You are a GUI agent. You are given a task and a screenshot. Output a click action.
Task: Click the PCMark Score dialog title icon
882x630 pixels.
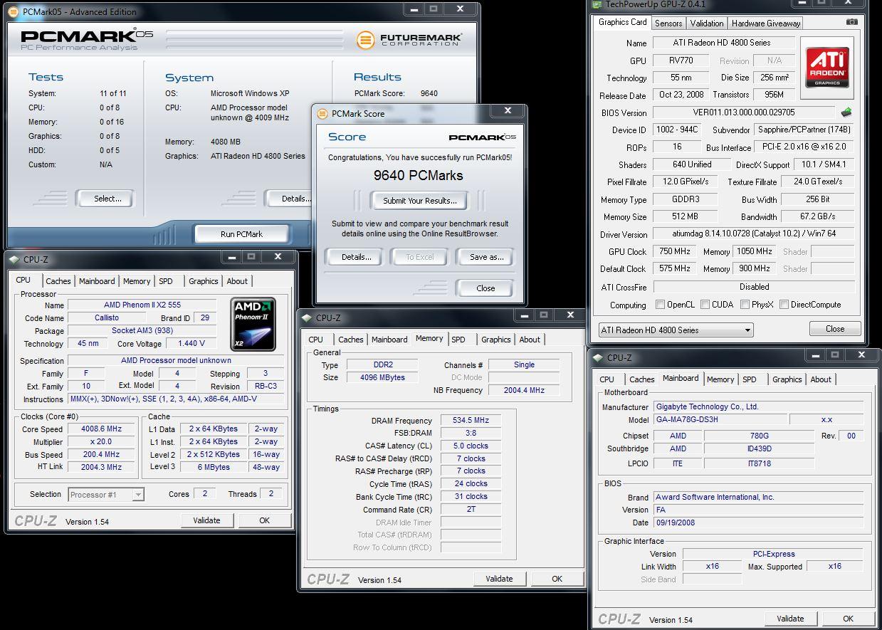coord(323,113)
